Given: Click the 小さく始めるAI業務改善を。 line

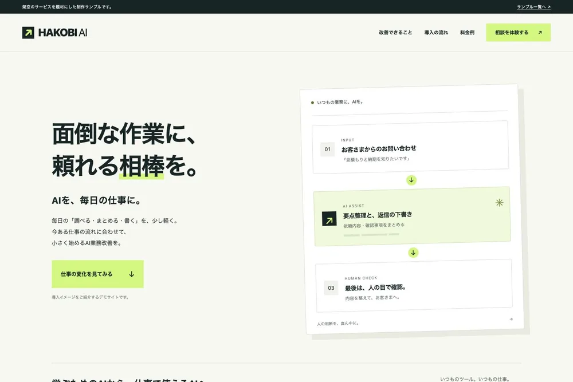Looking at the screenshot, I should [x=87, y=243].
